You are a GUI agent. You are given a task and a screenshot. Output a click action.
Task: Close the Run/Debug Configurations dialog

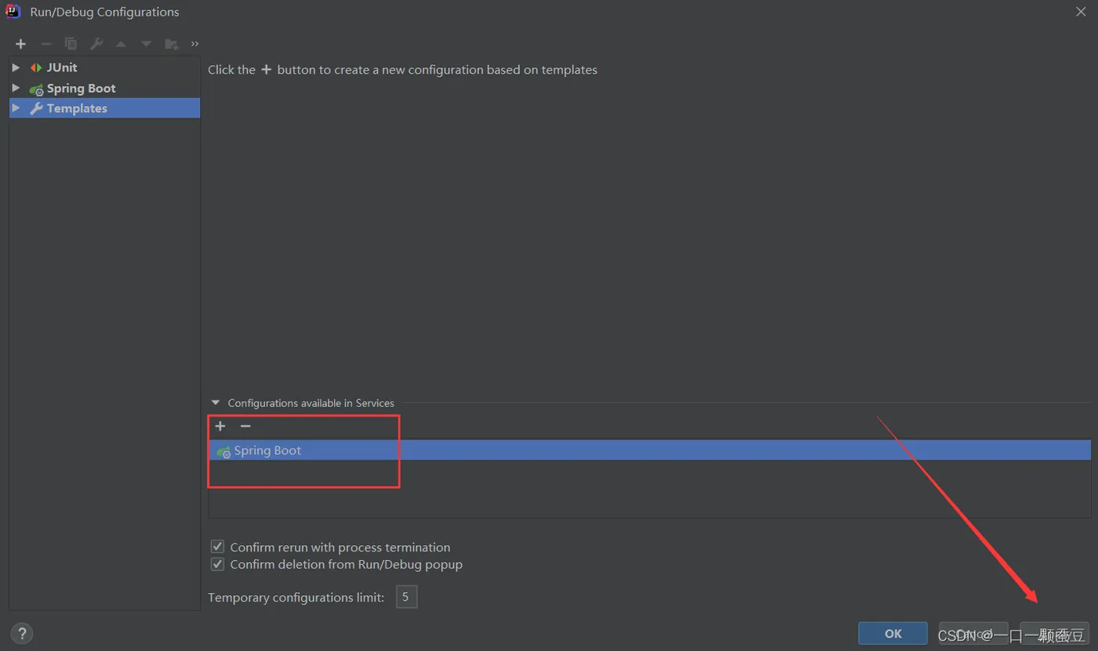pos(1081,12)
